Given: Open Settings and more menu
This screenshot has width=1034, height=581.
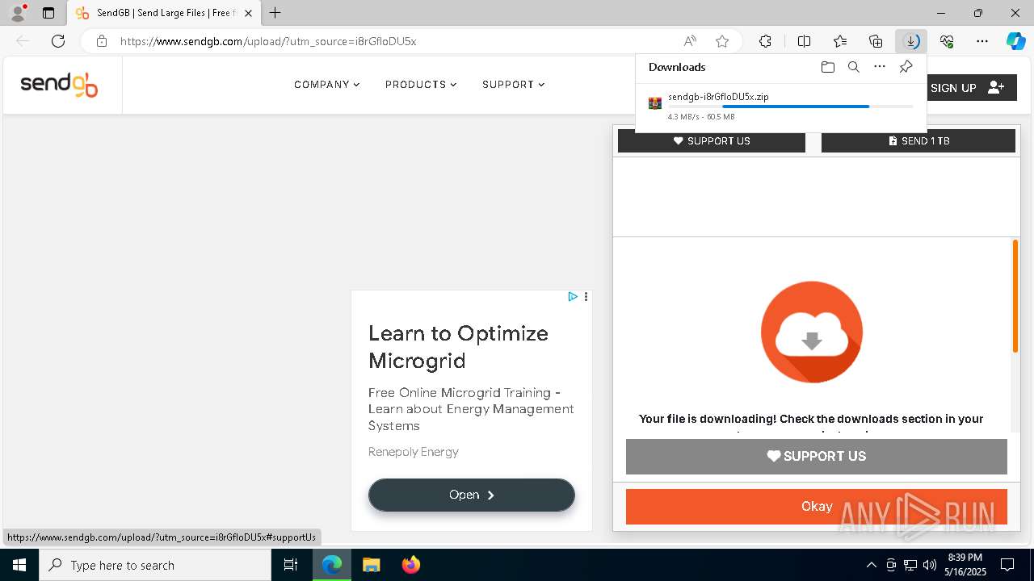Looking at the screenshot, I should 982,41.
